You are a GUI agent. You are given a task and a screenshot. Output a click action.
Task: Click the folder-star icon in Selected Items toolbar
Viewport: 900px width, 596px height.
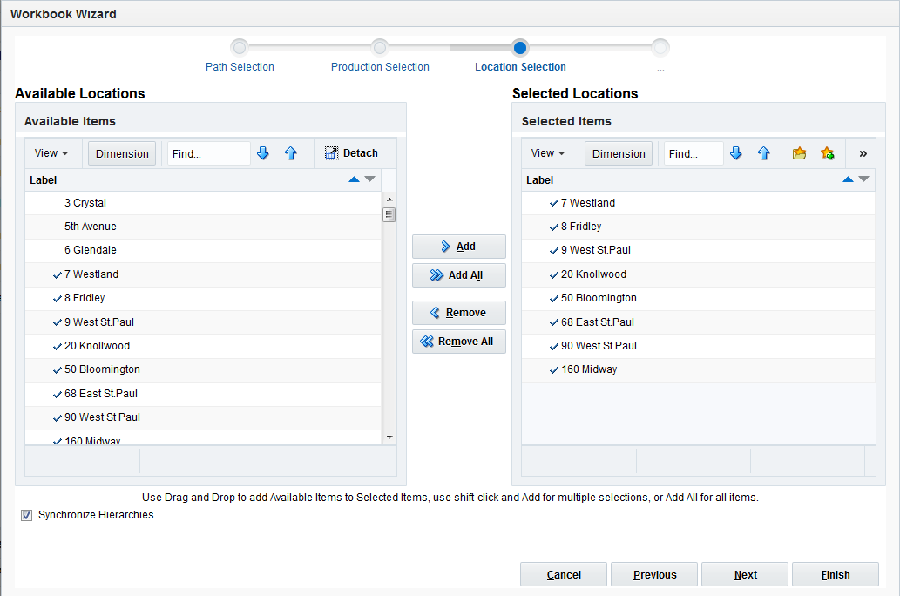coord(799,153)
